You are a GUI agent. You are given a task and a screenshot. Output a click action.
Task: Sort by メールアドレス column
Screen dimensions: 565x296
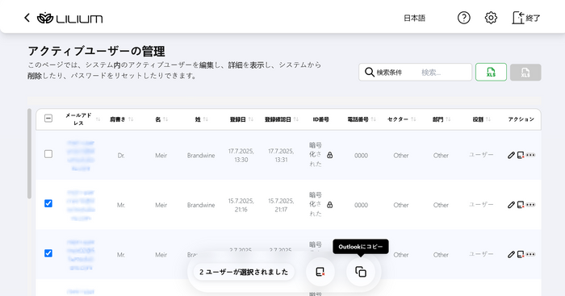click(x=98, y=119)
